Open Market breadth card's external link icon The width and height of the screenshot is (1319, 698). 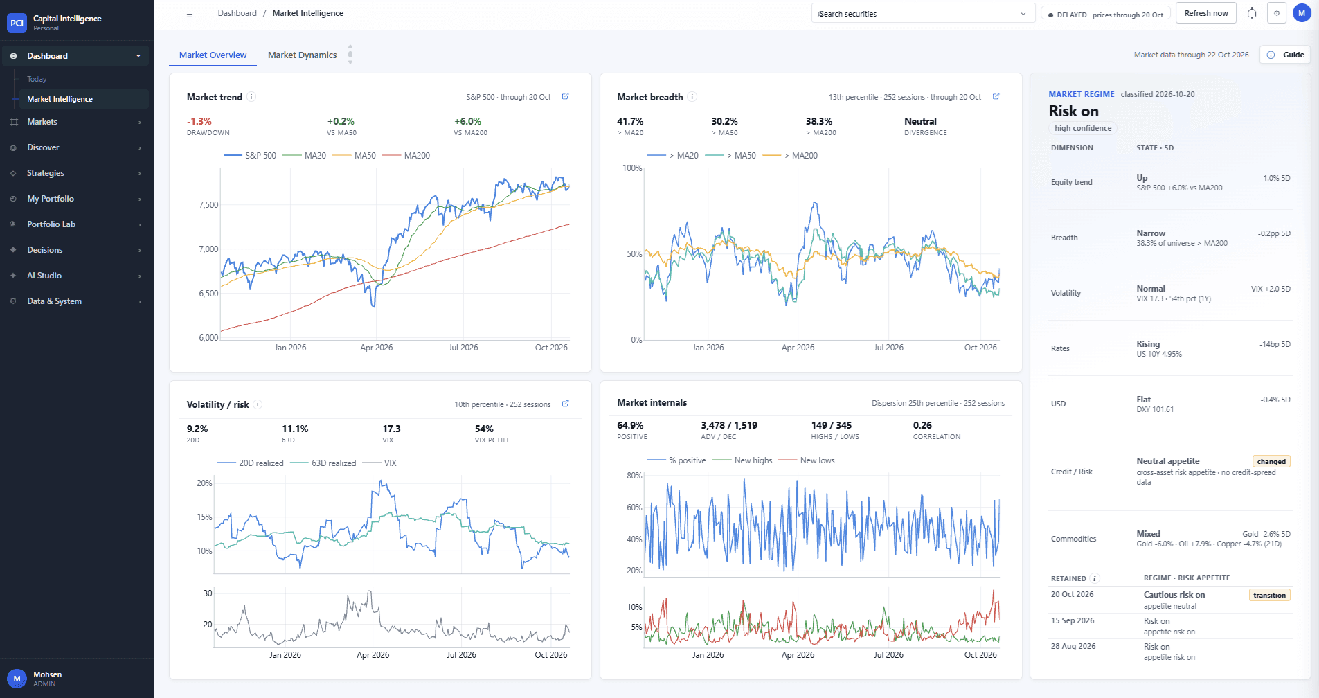tap(996, 96)
